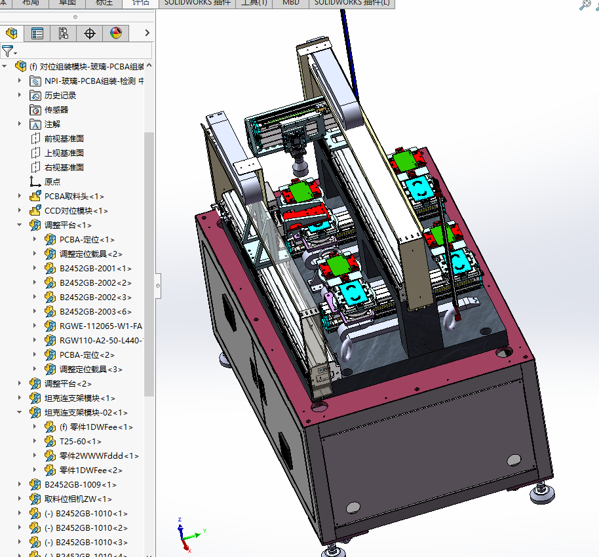The image size is (599, 557).
Task: Expand the 历史记录 node
Action: (x=20, y=95)
